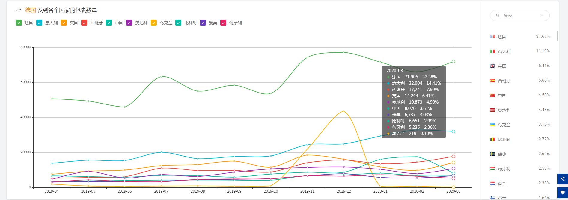The height and width of the screenshot is (200, 568).
Task: Disable the 匈牙利 legend checkbox
Action: [x=223, y=23]
